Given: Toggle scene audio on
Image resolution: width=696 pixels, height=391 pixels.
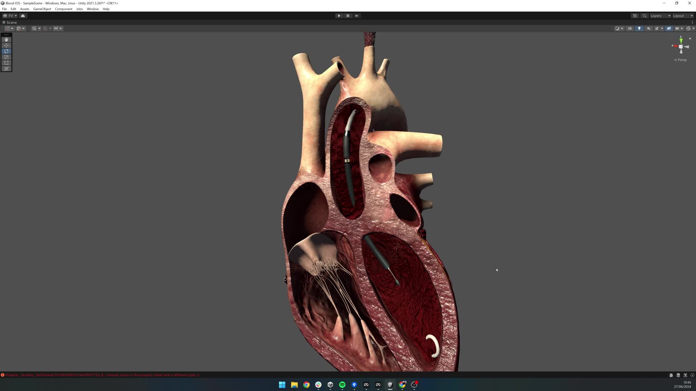Looking at the screenshot, I should [x=649, y=28].
